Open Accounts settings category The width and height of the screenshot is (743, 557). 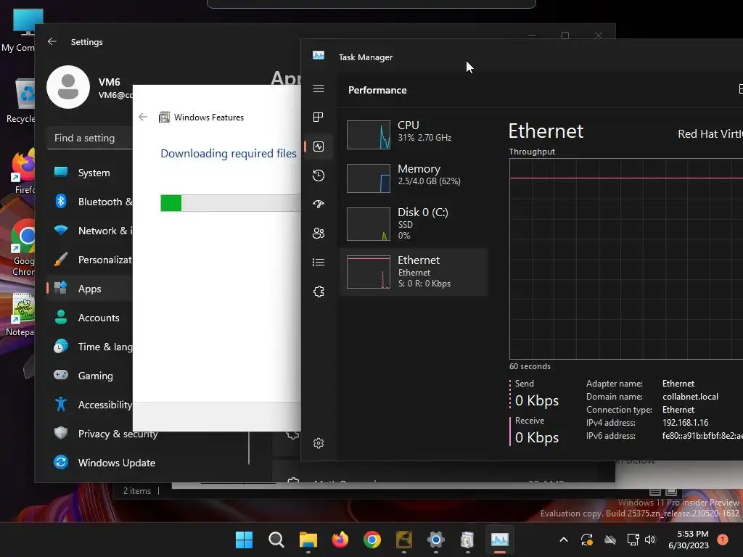tap(90, 318)
